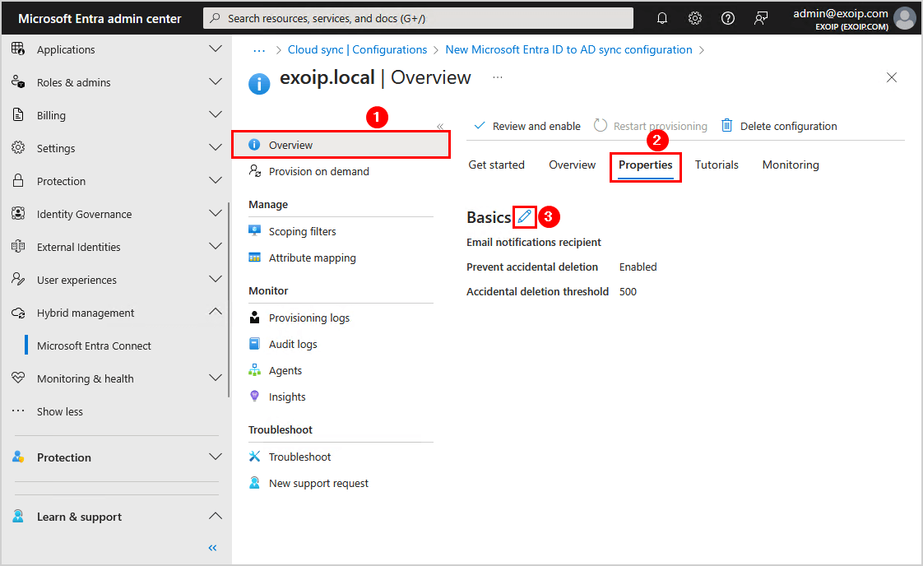The image size is (923, 566).
Task: Switch to the Monitoring tab
Action: (x=791, y=165)
